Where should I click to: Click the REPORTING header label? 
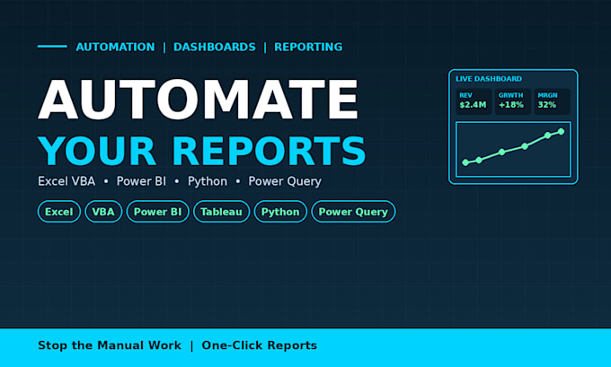tap(308, 47)
